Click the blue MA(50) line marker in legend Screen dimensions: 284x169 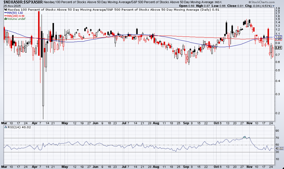click(5, 13)
